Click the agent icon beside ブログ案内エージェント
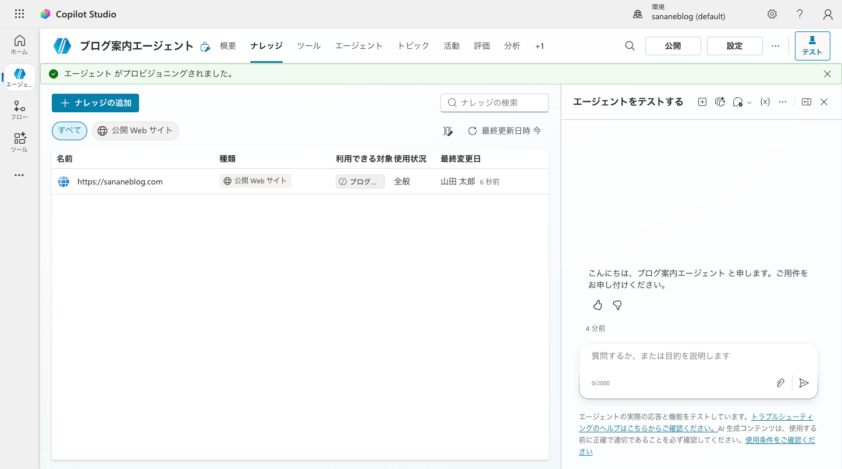The image size is (842, 469). (62, 46)
